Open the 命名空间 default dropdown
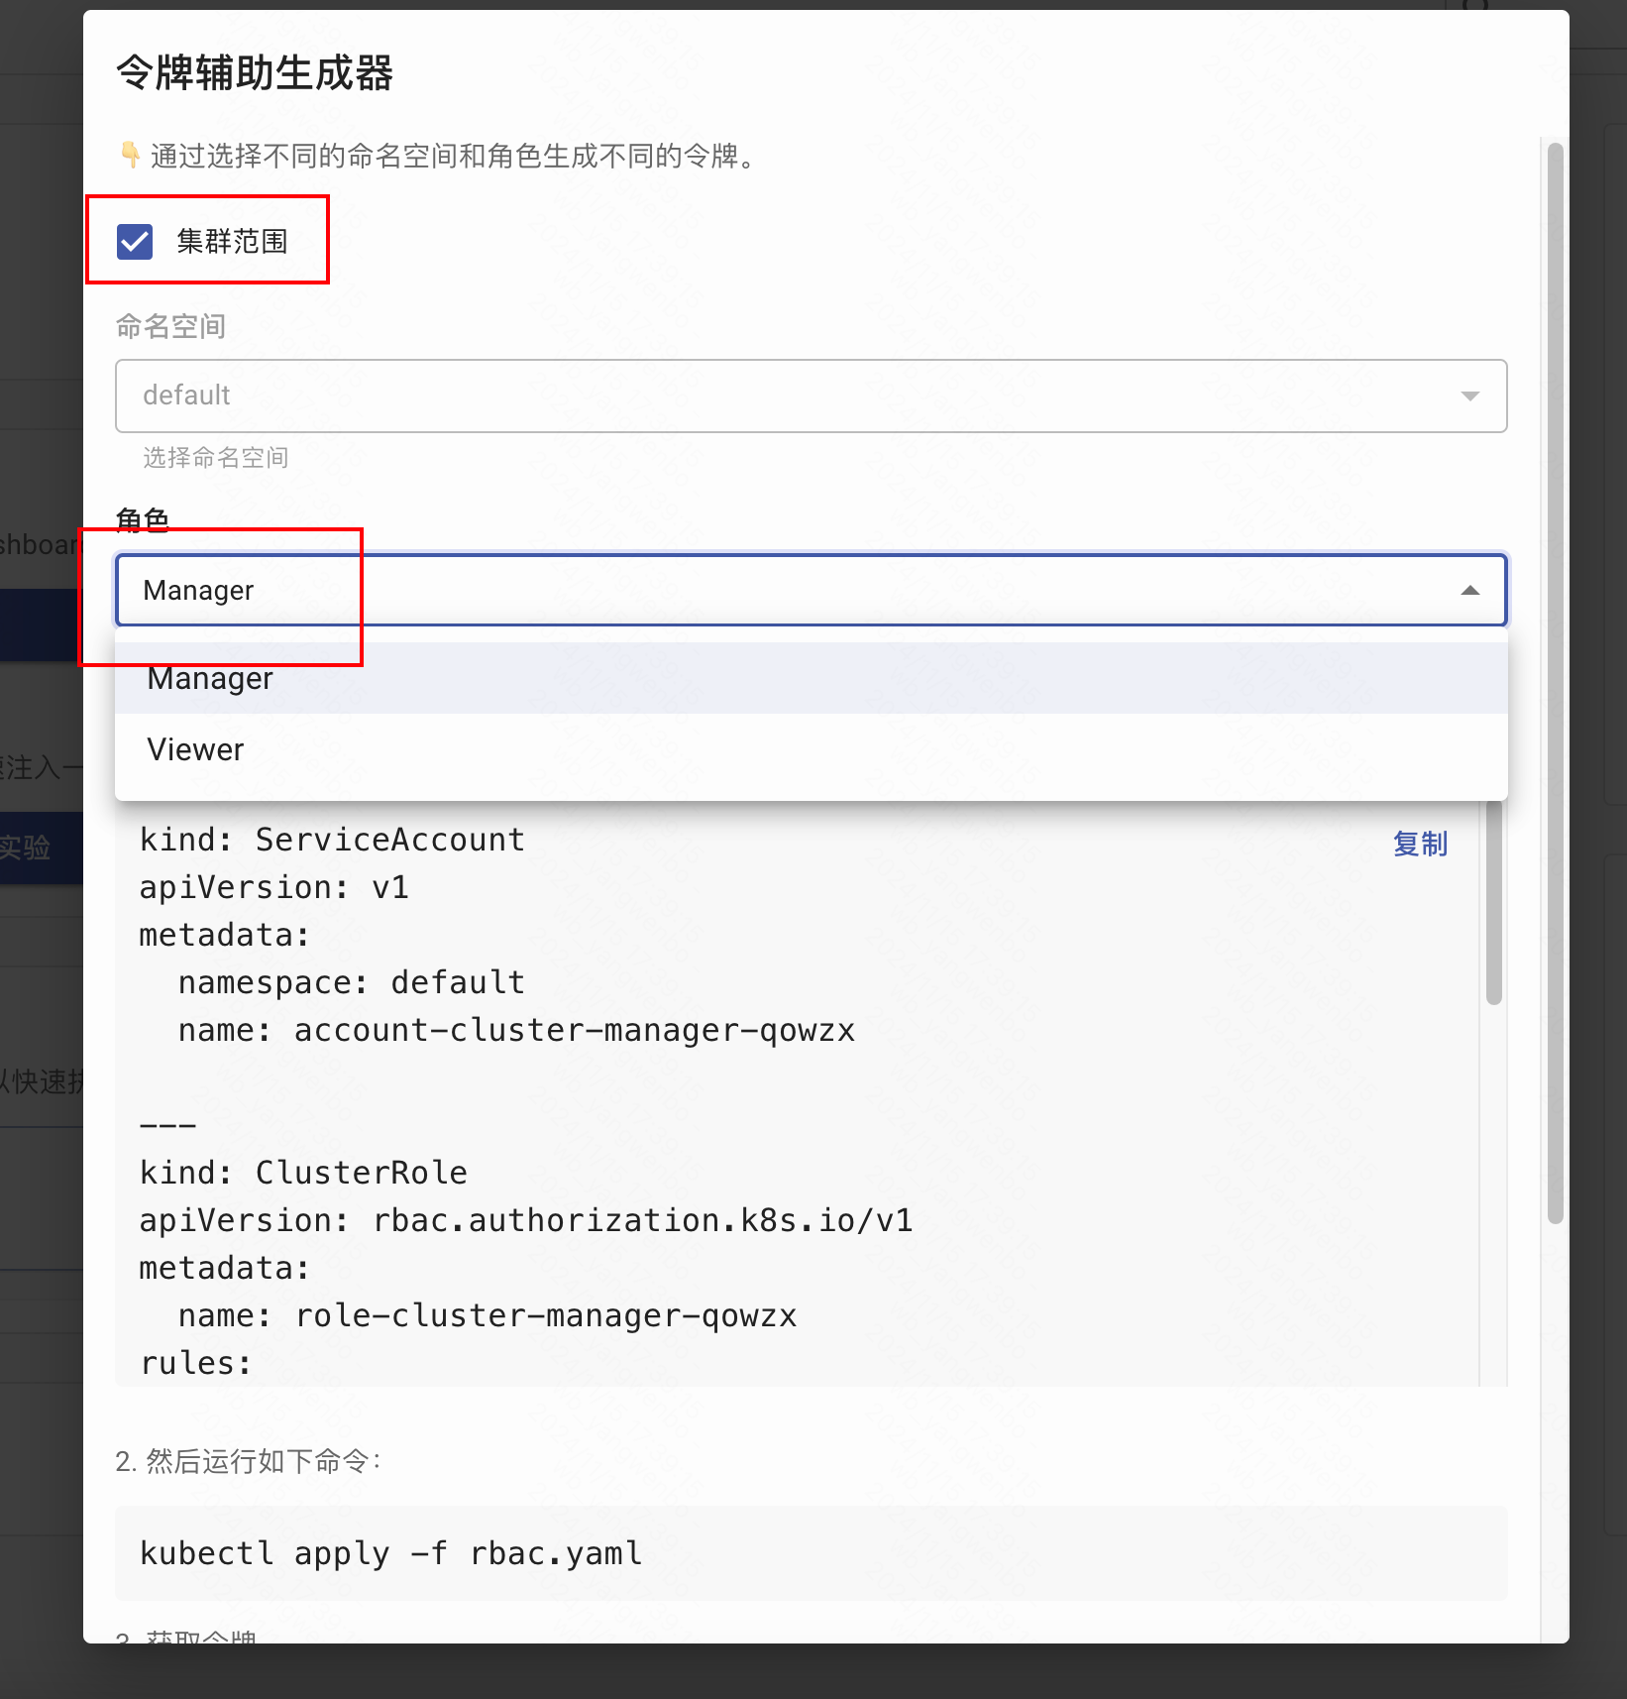 point(811,396)
